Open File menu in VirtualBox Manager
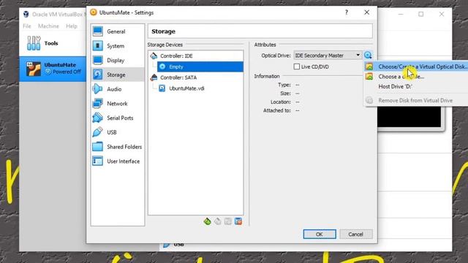 pos(27,26)
